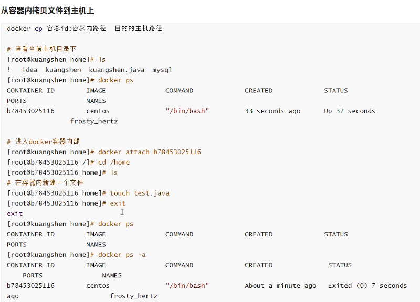
Task: Click the purple "exit" output line
Action: 15,214
